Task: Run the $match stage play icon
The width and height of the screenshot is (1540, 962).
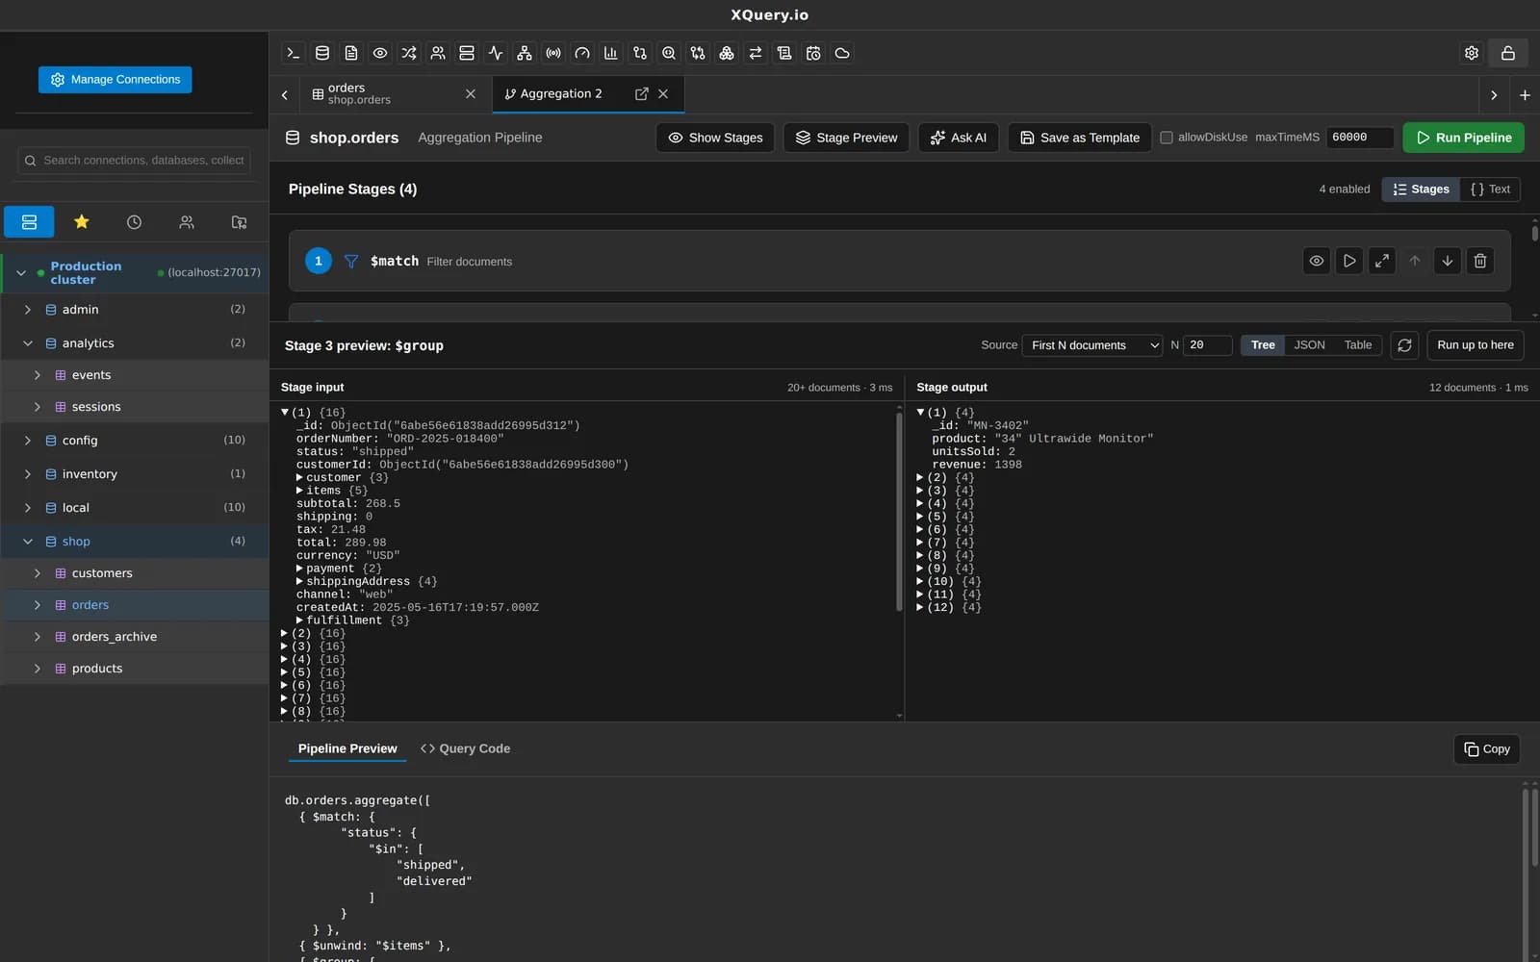Action: 1349,261
